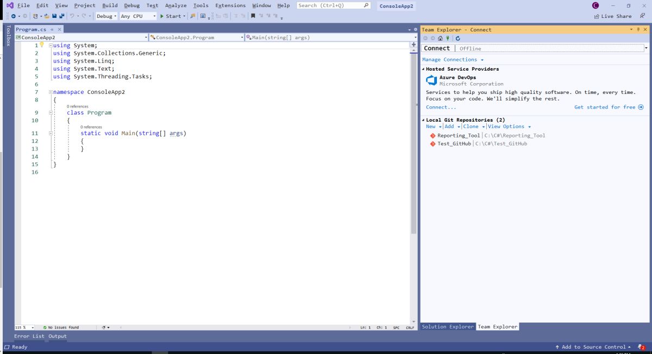Open the Edit menu
The height and width of the screenshot is (354, 652).
point(42,5)
